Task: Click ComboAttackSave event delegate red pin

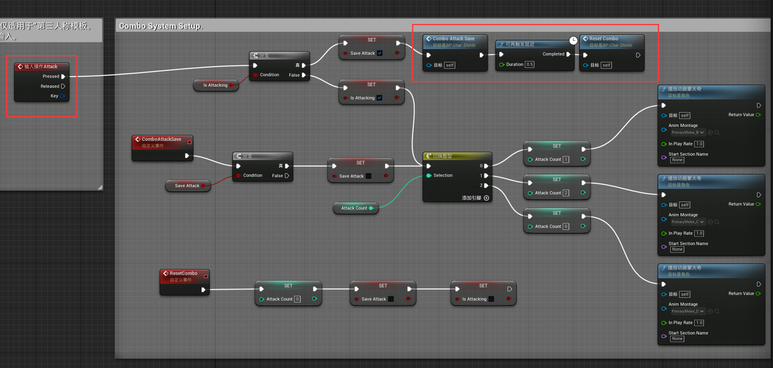Action: [x=189, y=142]
